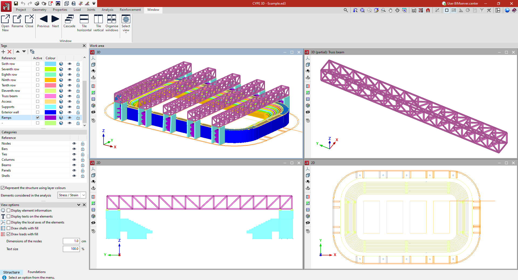Collapse the View options panel chevron
Viewport: 518px width, 280px height.
79,205
